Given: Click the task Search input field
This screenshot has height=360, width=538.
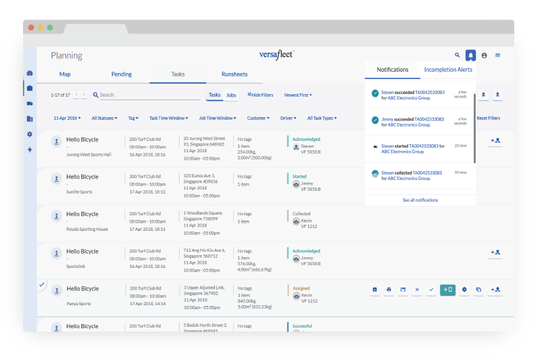Looking at the screenshot, I should (146, 95).
